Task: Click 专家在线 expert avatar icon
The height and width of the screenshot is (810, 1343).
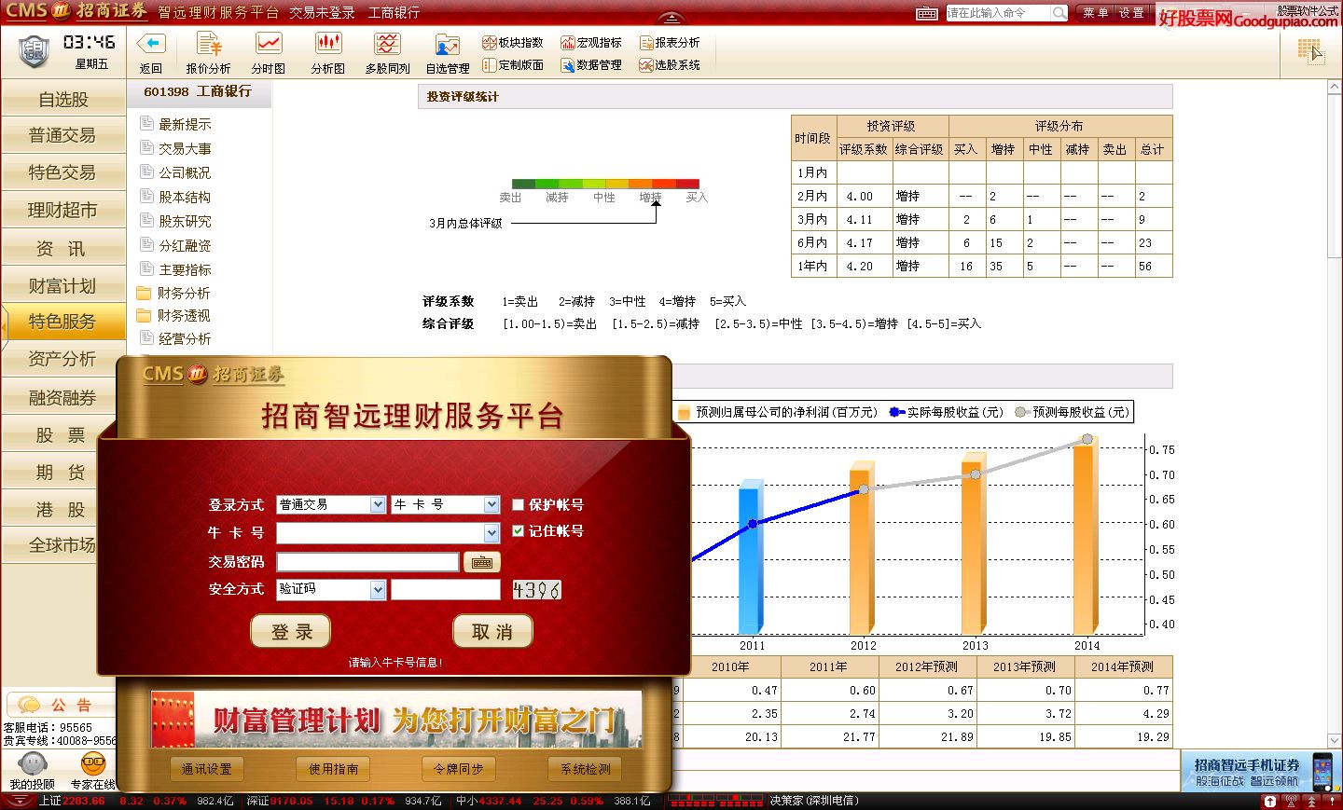Action: pos(93,764)
